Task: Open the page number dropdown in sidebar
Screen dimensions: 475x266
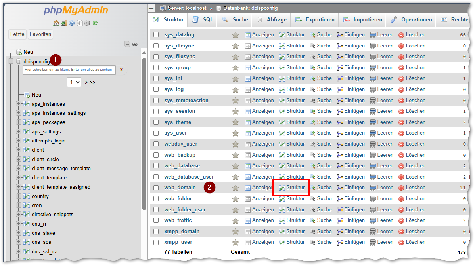Action: (x=74, y=82)
